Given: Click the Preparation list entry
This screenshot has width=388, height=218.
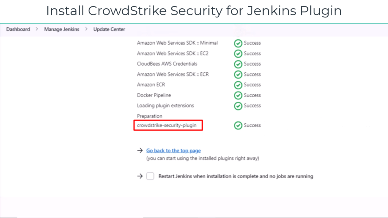Looking at the screenshot, I should (x=150, y=116).
